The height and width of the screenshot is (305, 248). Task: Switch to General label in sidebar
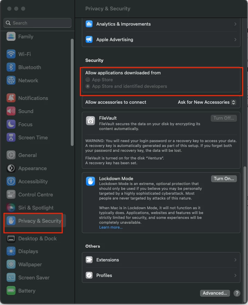click(x=27, y=155)
